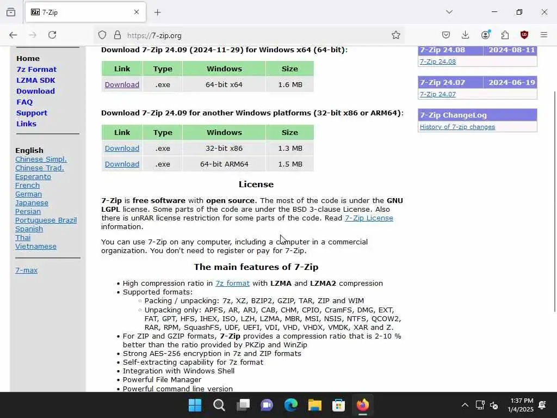Open the Firefox account icon
Image resolution: width=557 pixels, height=418 pixels.
coord(485,34)
